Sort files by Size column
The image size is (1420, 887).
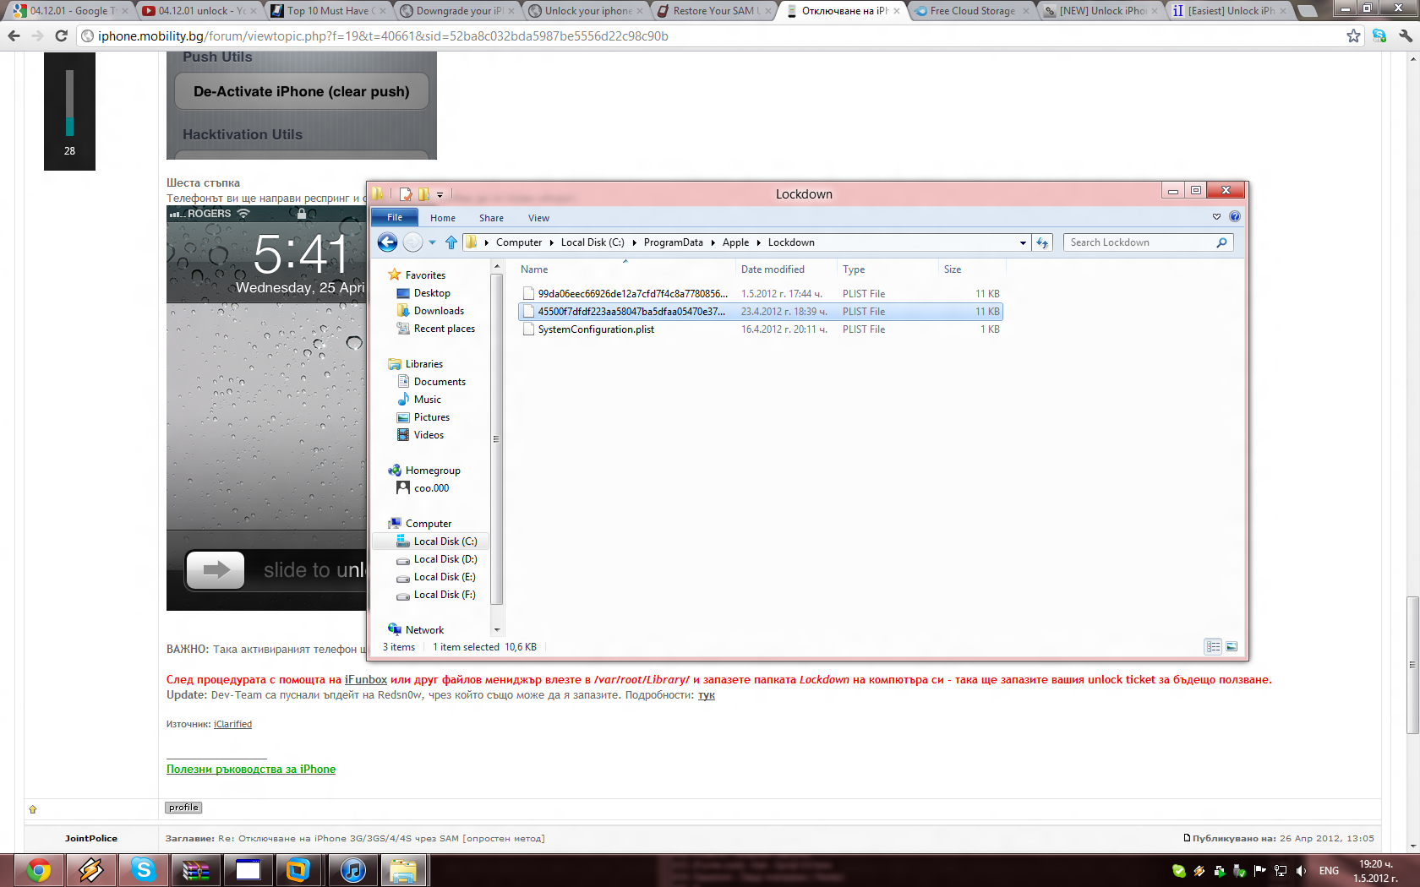tap(953, 269)
